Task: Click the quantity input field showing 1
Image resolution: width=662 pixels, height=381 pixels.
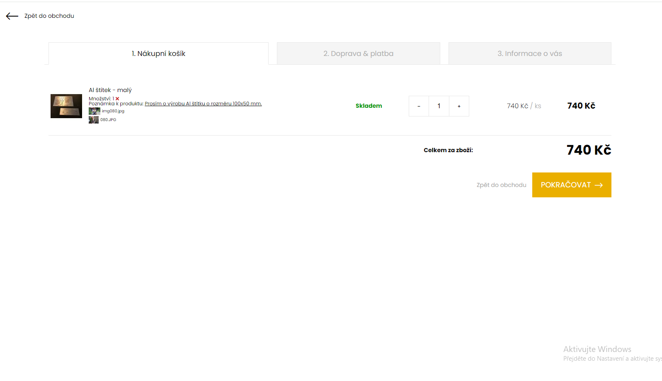Action: click(x=439, y=106)
